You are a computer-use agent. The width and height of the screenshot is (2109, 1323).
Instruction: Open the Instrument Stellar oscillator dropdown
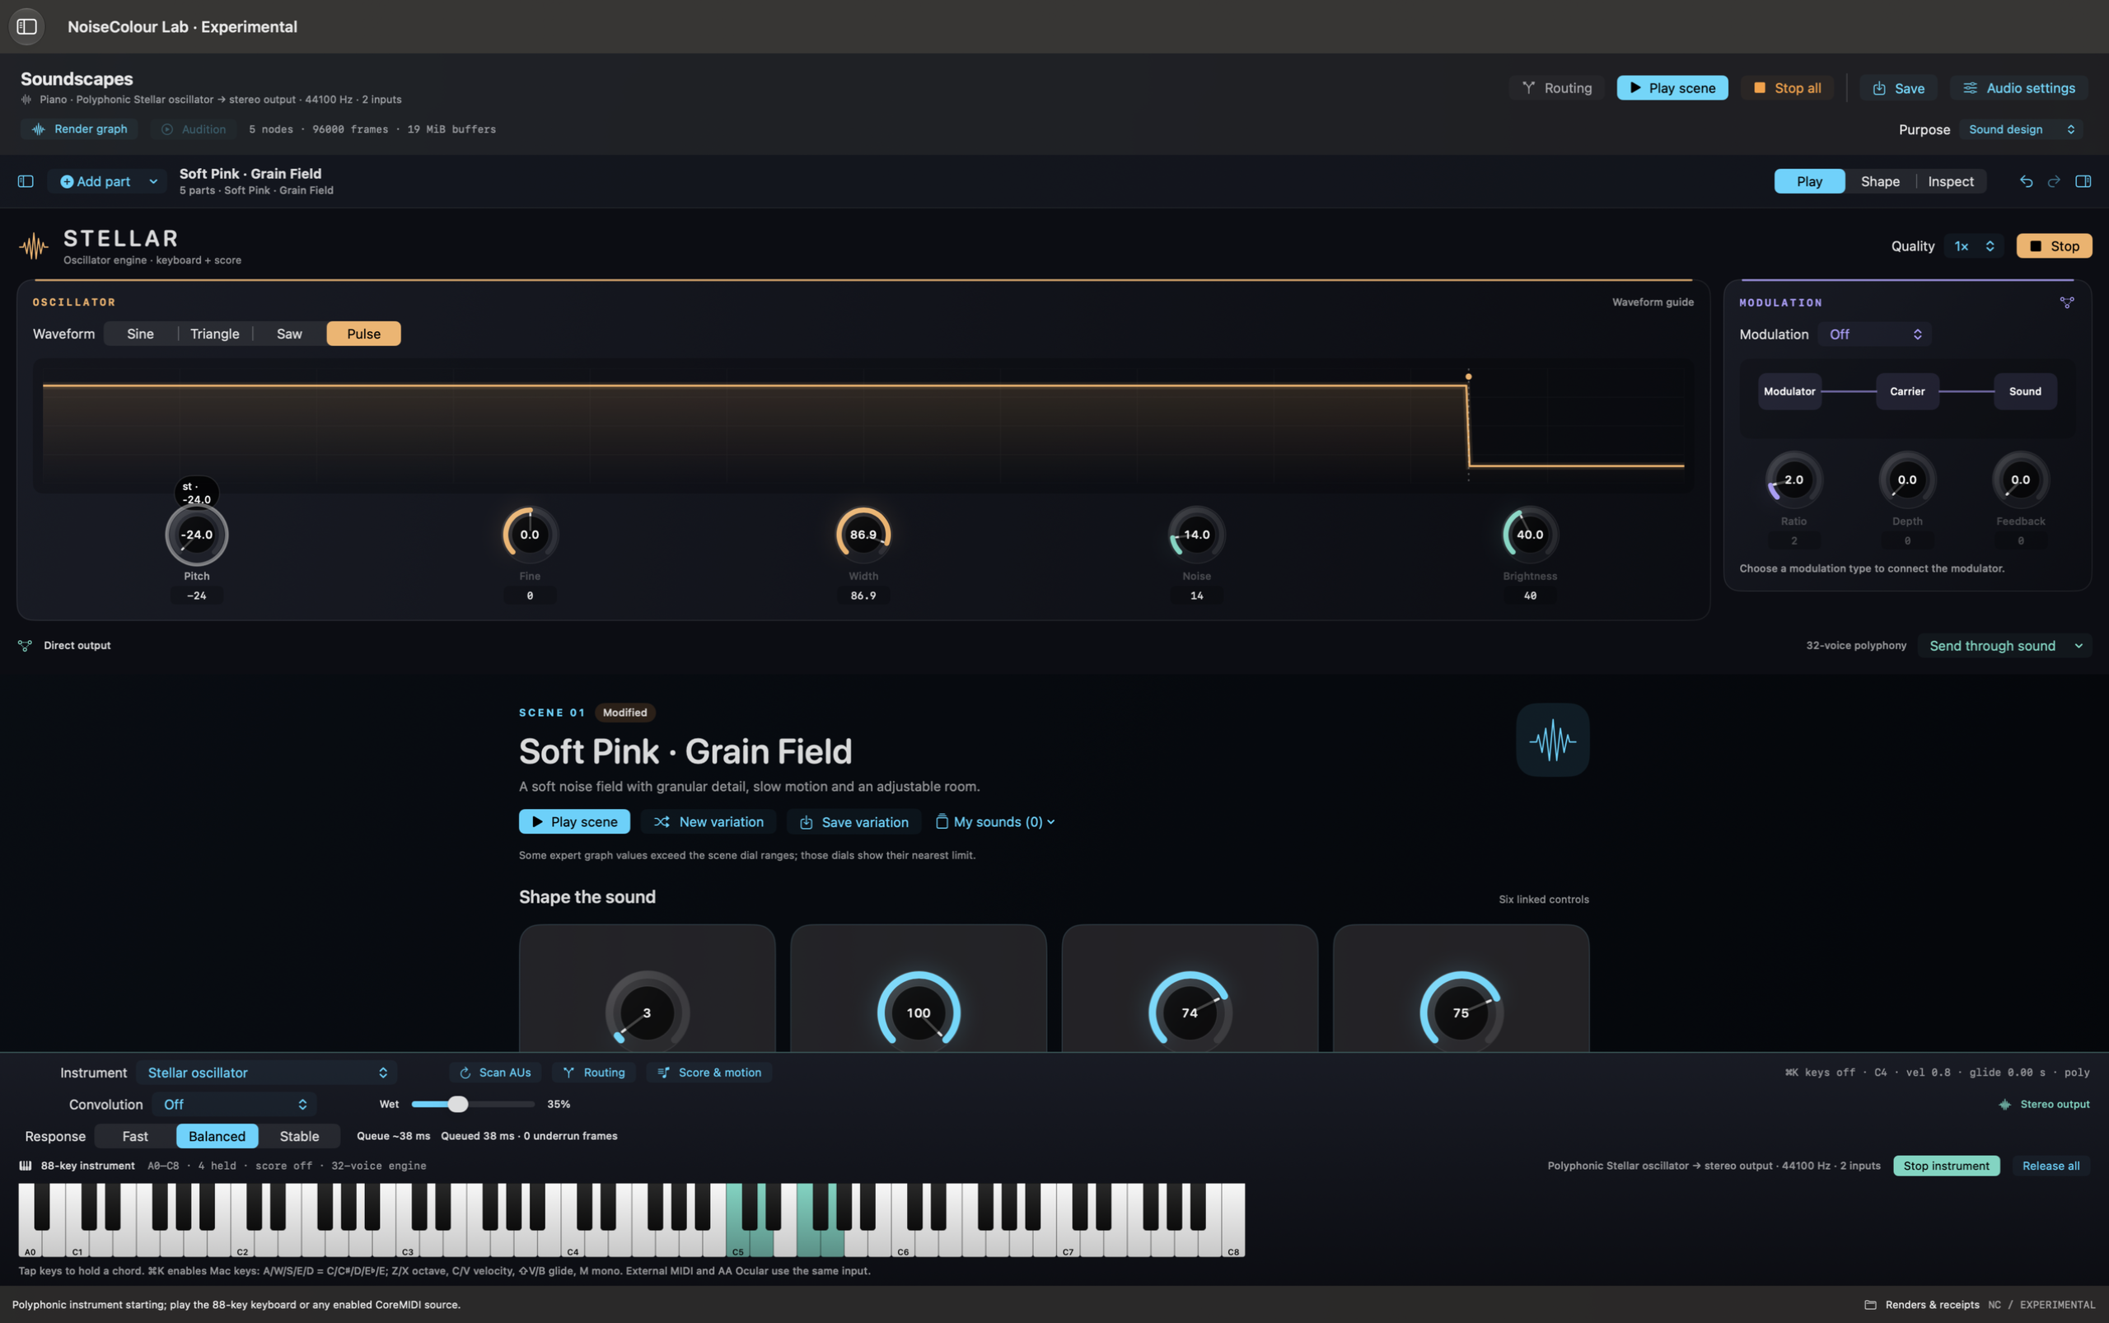point(266,1073)
